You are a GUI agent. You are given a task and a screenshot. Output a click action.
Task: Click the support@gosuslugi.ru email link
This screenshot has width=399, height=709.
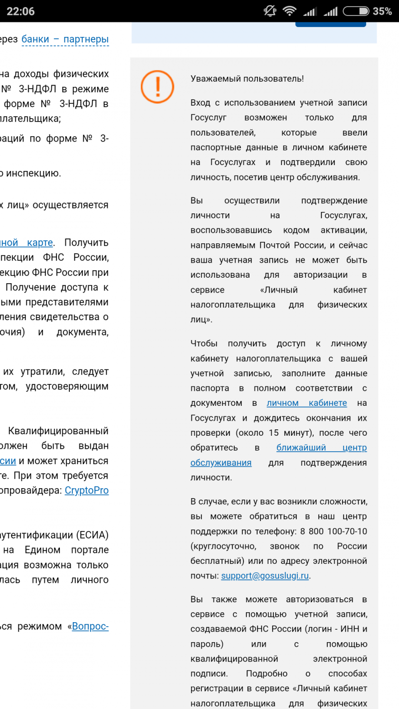[265, 575]
